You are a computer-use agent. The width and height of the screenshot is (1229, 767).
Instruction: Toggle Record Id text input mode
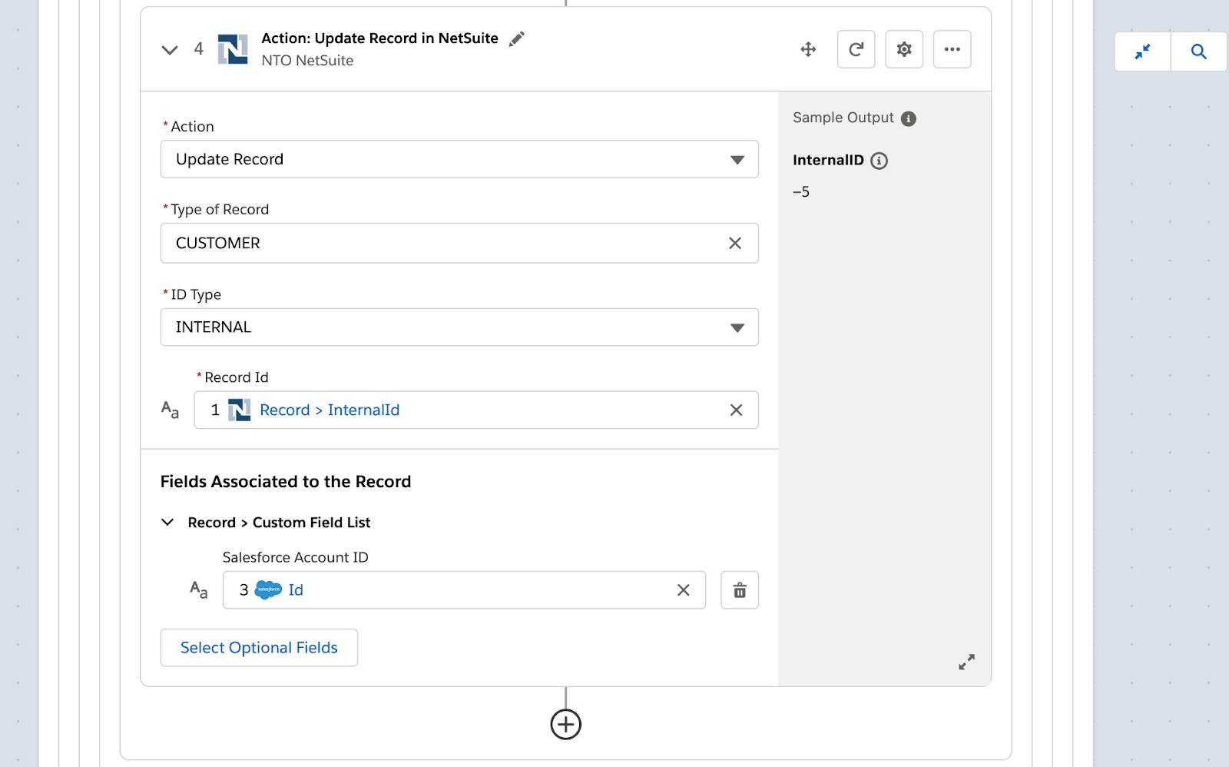(170, 410)
